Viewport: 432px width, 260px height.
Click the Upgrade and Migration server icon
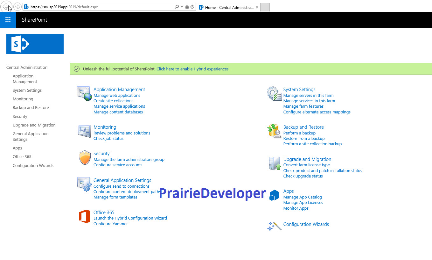coord(275,163)
